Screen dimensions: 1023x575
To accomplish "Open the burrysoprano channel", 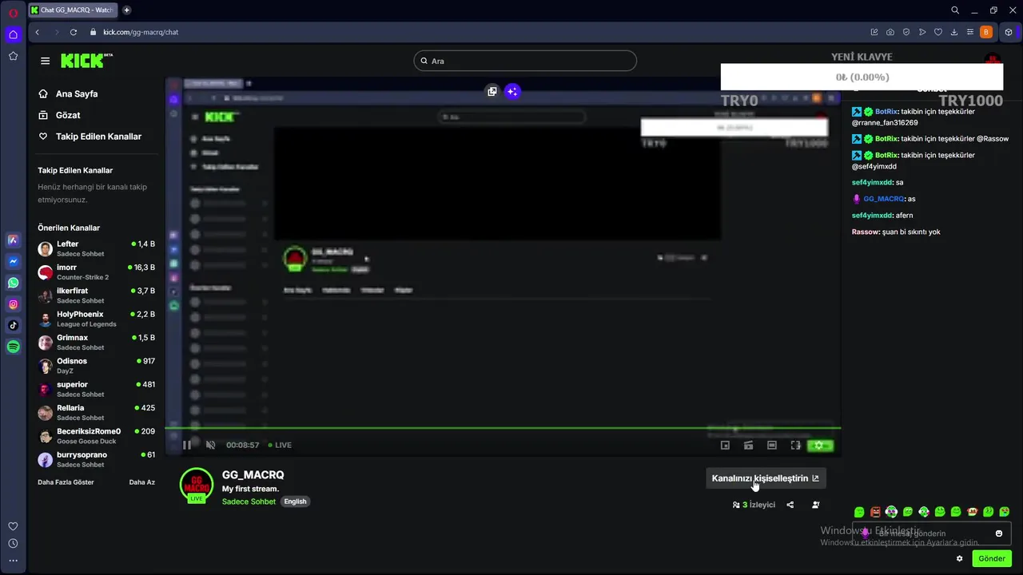I will tap(96, 459).
